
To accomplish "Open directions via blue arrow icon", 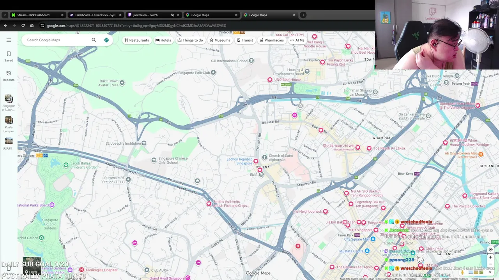I will [x=106, y=40].
